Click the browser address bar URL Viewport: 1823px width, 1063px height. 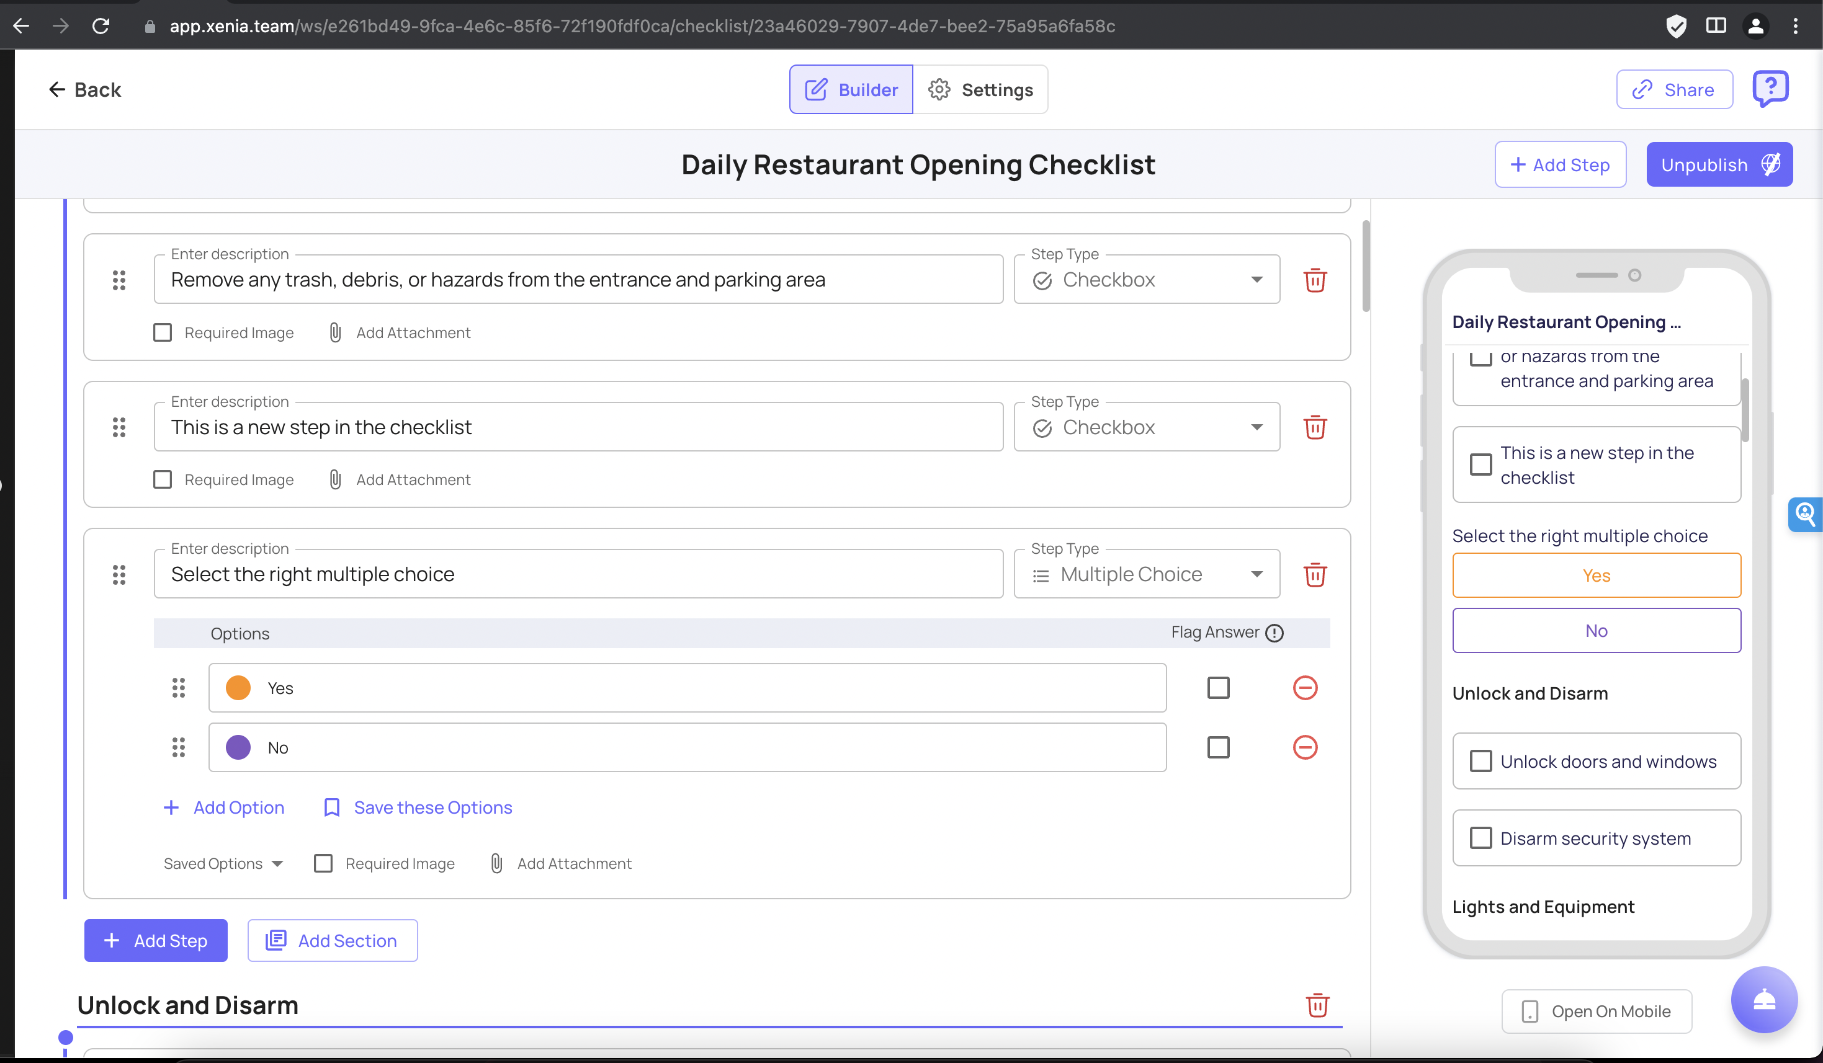[642, 26]
